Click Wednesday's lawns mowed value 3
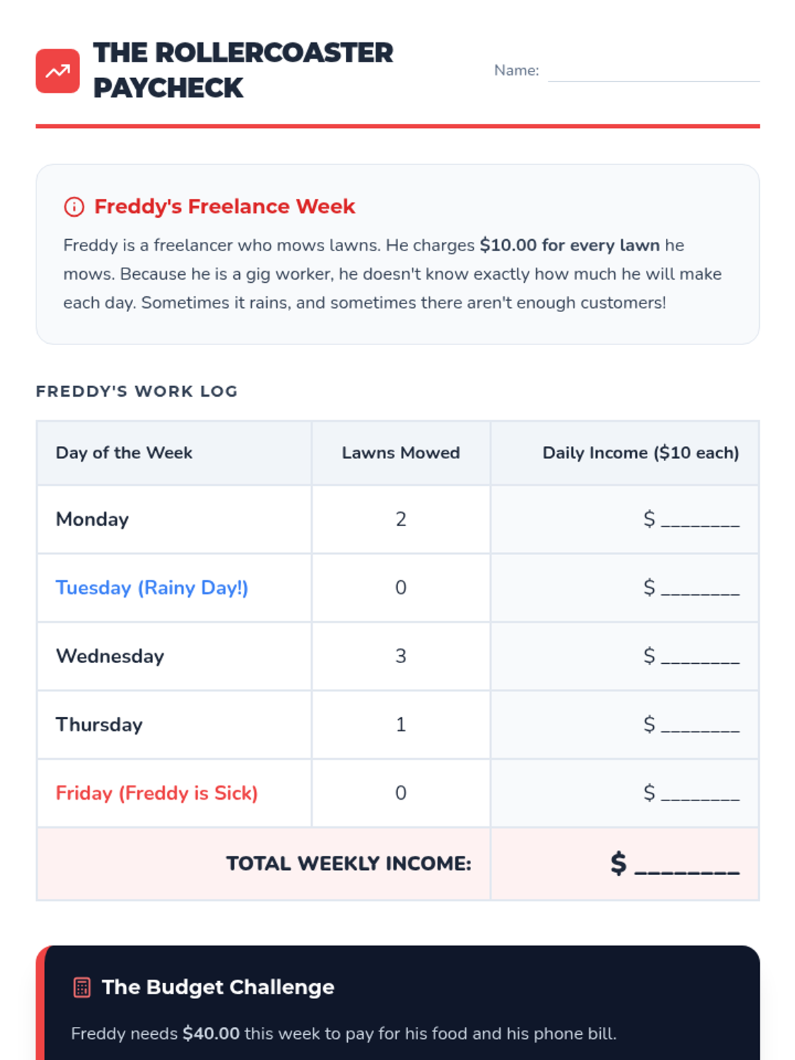 coord(401,656)
